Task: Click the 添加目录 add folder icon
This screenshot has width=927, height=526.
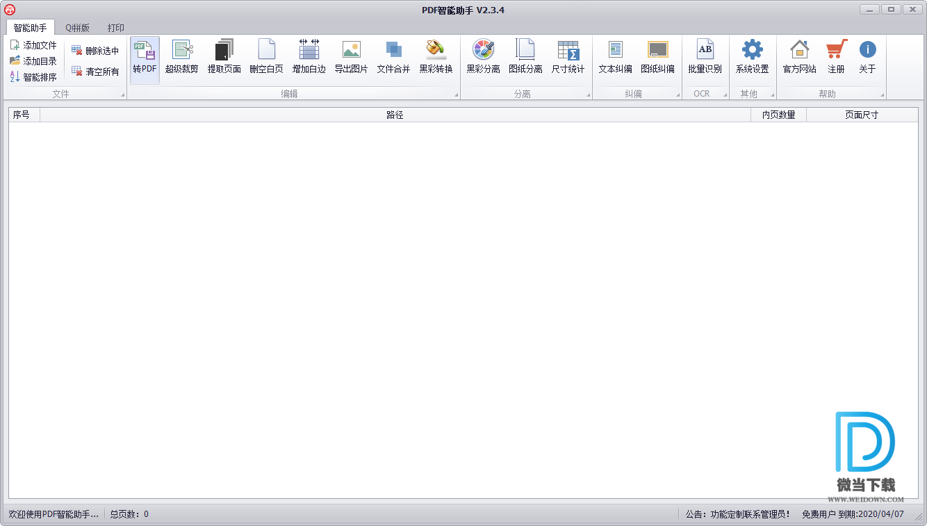Action: click(x=15, y=61)
